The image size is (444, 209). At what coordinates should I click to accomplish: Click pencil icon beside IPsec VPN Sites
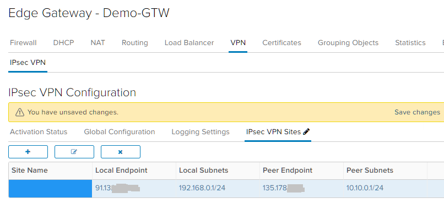pyautogui.click(x=306, y=131)
